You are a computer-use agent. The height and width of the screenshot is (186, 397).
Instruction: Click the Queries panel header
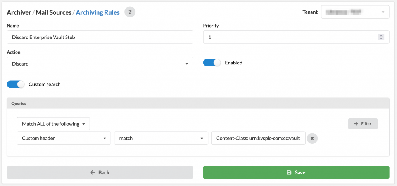pyautogui.click(x=198, y=104)
